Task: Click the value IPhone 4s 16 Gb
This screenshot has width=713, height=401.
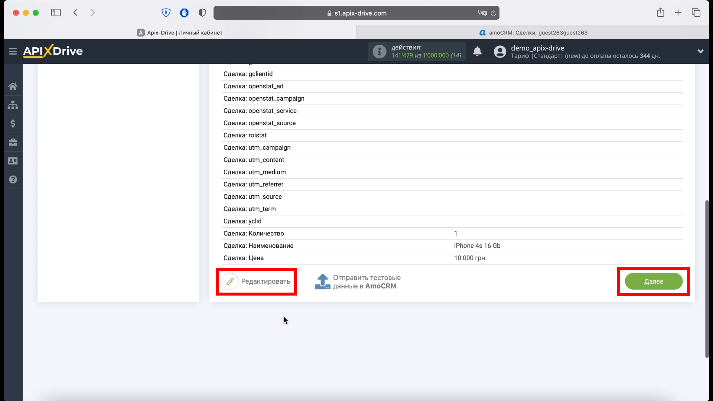Action: [477, 245]
